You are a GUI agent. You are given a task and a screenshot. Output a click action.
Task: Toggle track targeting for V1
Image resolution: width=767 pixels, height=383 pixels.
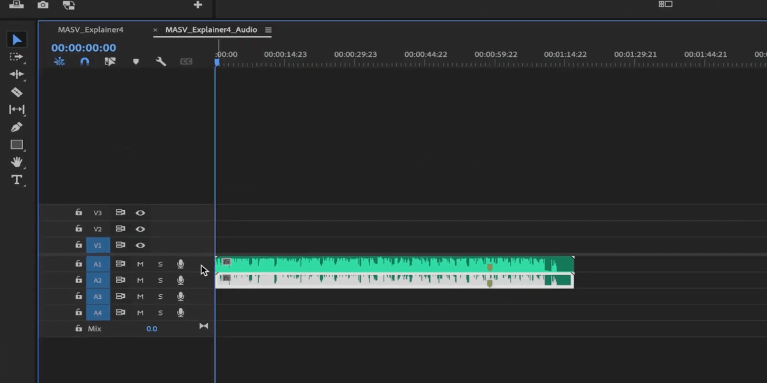[98, 245]
